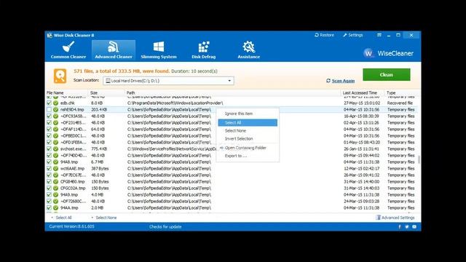Uncheck the CFGC02A.tmp checkbox

49,188
